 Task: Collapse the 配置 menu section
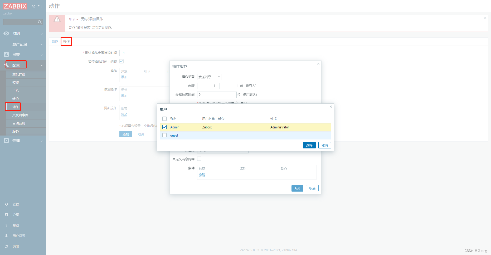click(x=42, y=65)
